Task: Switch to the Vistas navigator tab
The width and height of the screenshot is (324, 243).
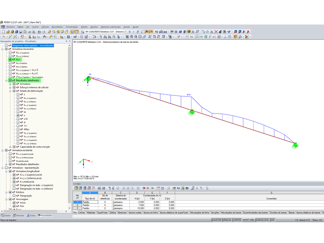Action: point(31,216)
